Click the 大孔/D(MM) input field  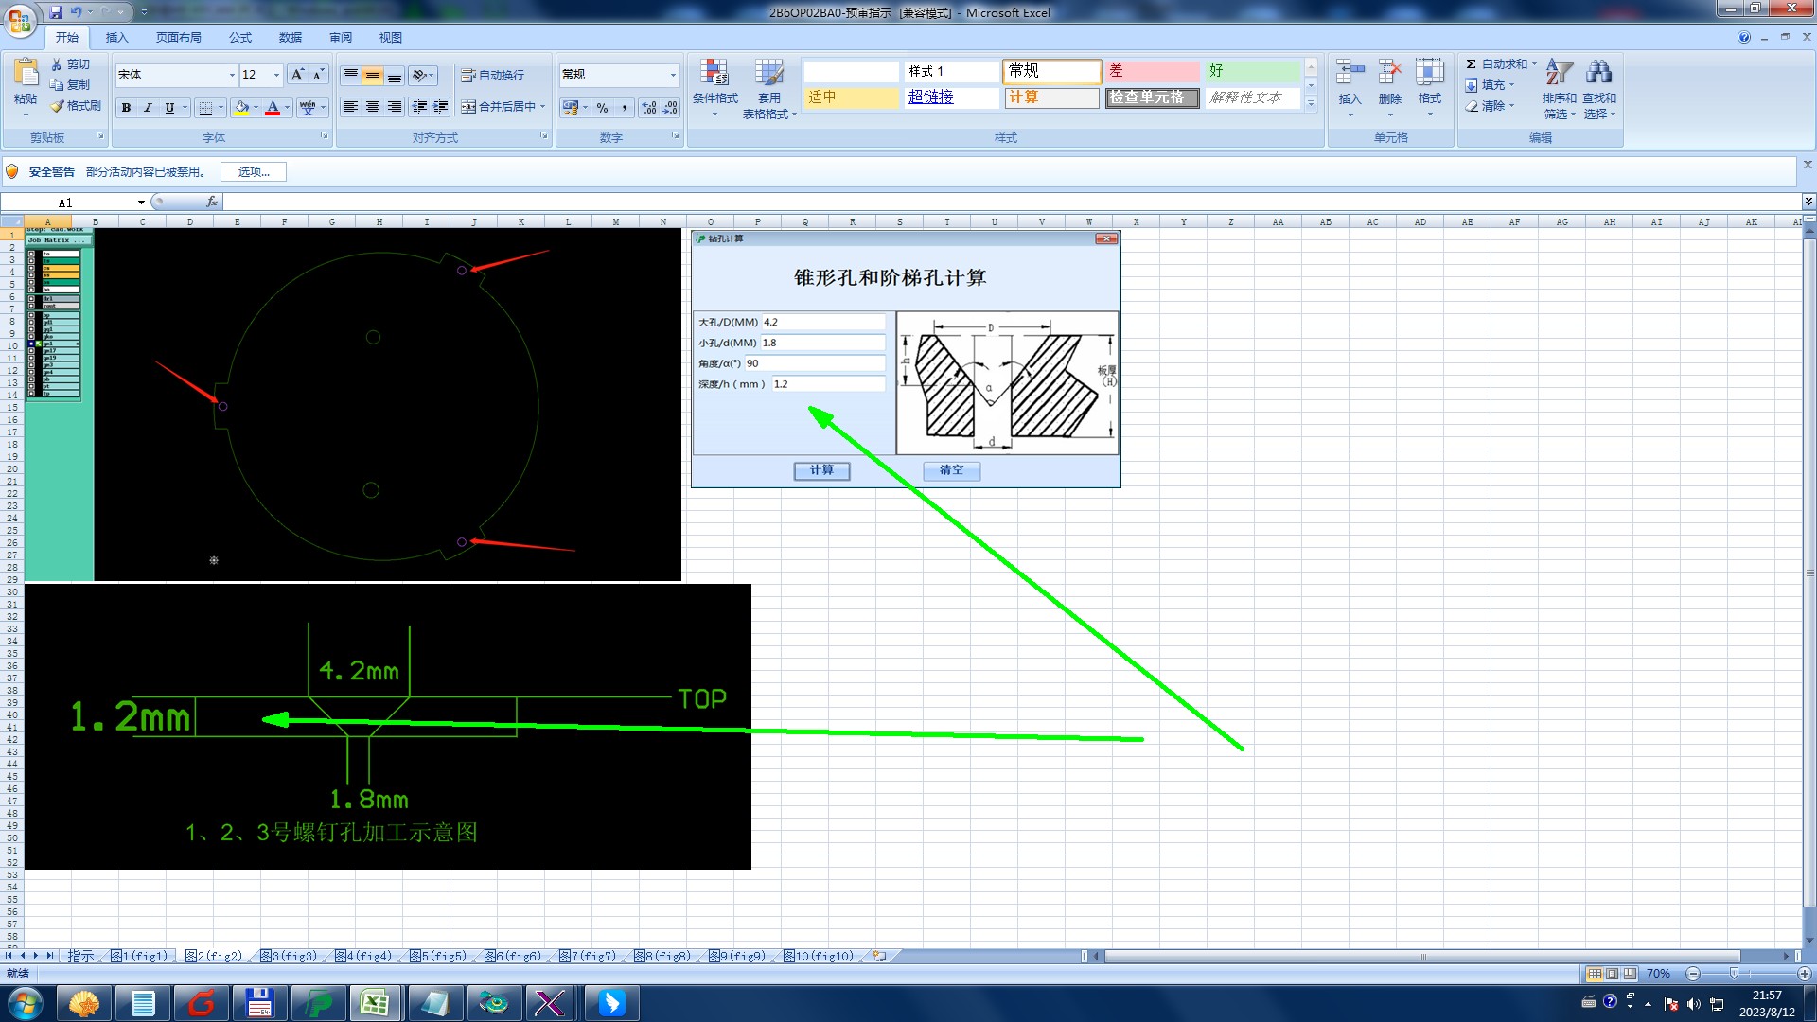[822, 323]
